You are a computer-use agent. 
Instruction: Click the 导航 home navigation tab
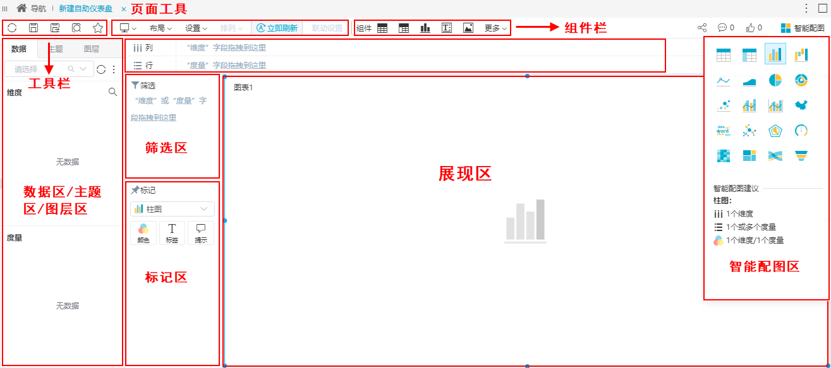pos(32,8)
